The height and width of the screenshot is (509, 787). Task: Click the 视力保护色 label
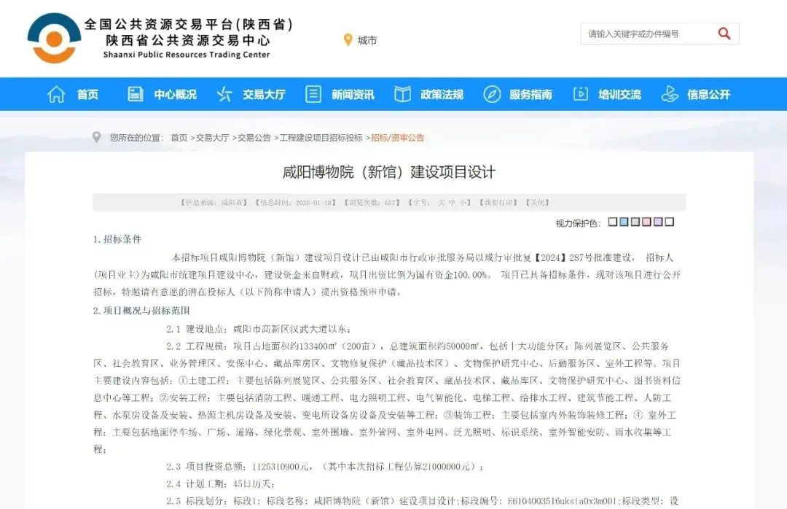coord(578,223)
